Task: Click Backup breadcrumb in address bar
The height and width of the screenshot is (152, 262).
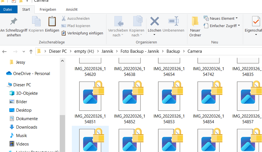Action: tap(173, 51)
